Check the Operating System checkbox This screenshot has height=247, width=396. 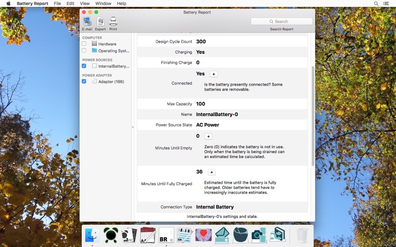pos(84,50)
